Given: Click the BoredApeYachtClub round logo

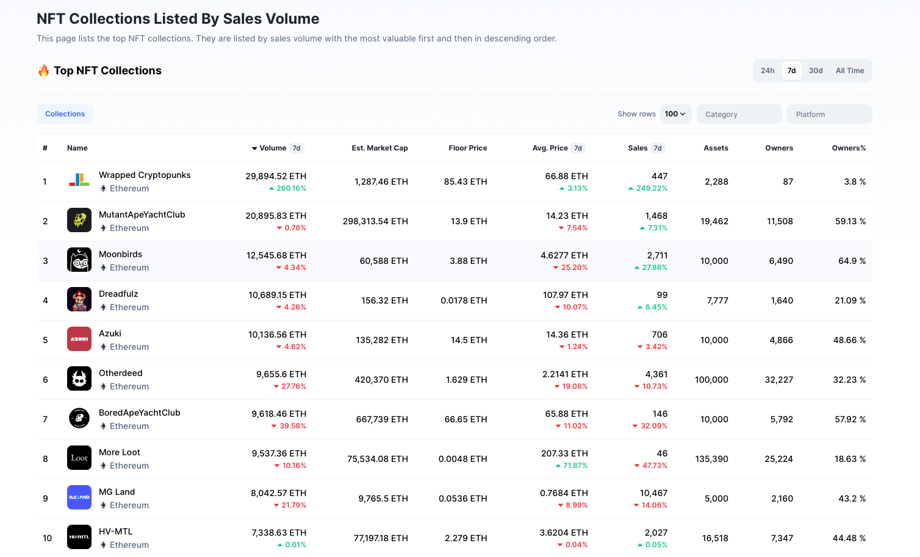Looking at the screenshot, I should pyautogui.click(x=79, y=419).
